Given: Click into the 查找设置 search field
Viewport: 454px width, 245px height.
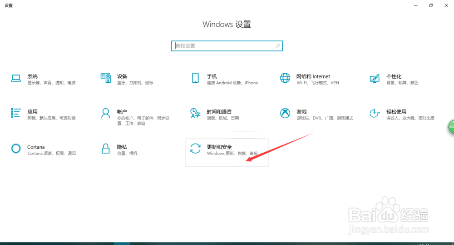Looking at the screenshot, I should tap(227, 46).
